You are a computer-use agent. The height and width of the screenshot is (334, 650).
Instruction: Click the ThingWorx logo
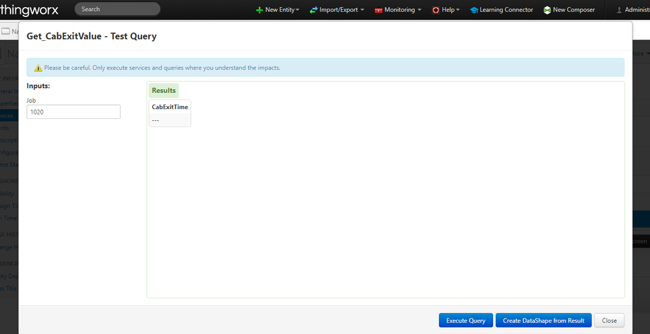click(x=29, y=10)
